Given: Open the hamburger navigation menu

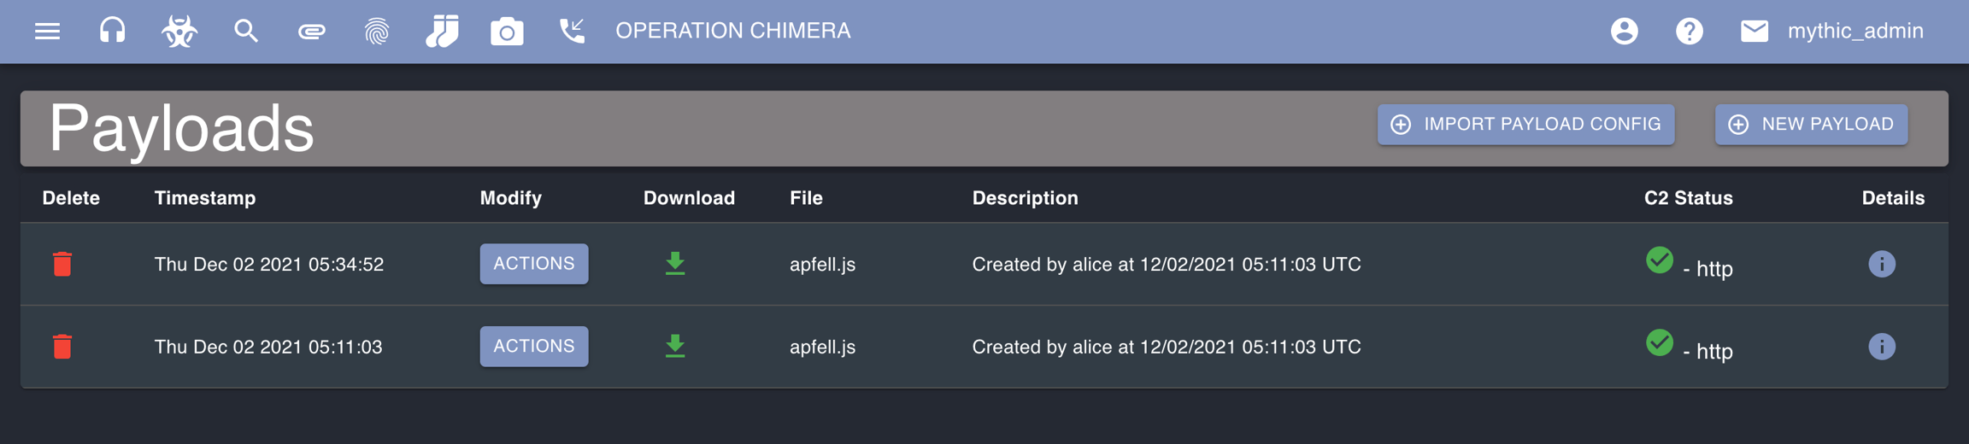Looking at the screenshot, I should point(47,32).
